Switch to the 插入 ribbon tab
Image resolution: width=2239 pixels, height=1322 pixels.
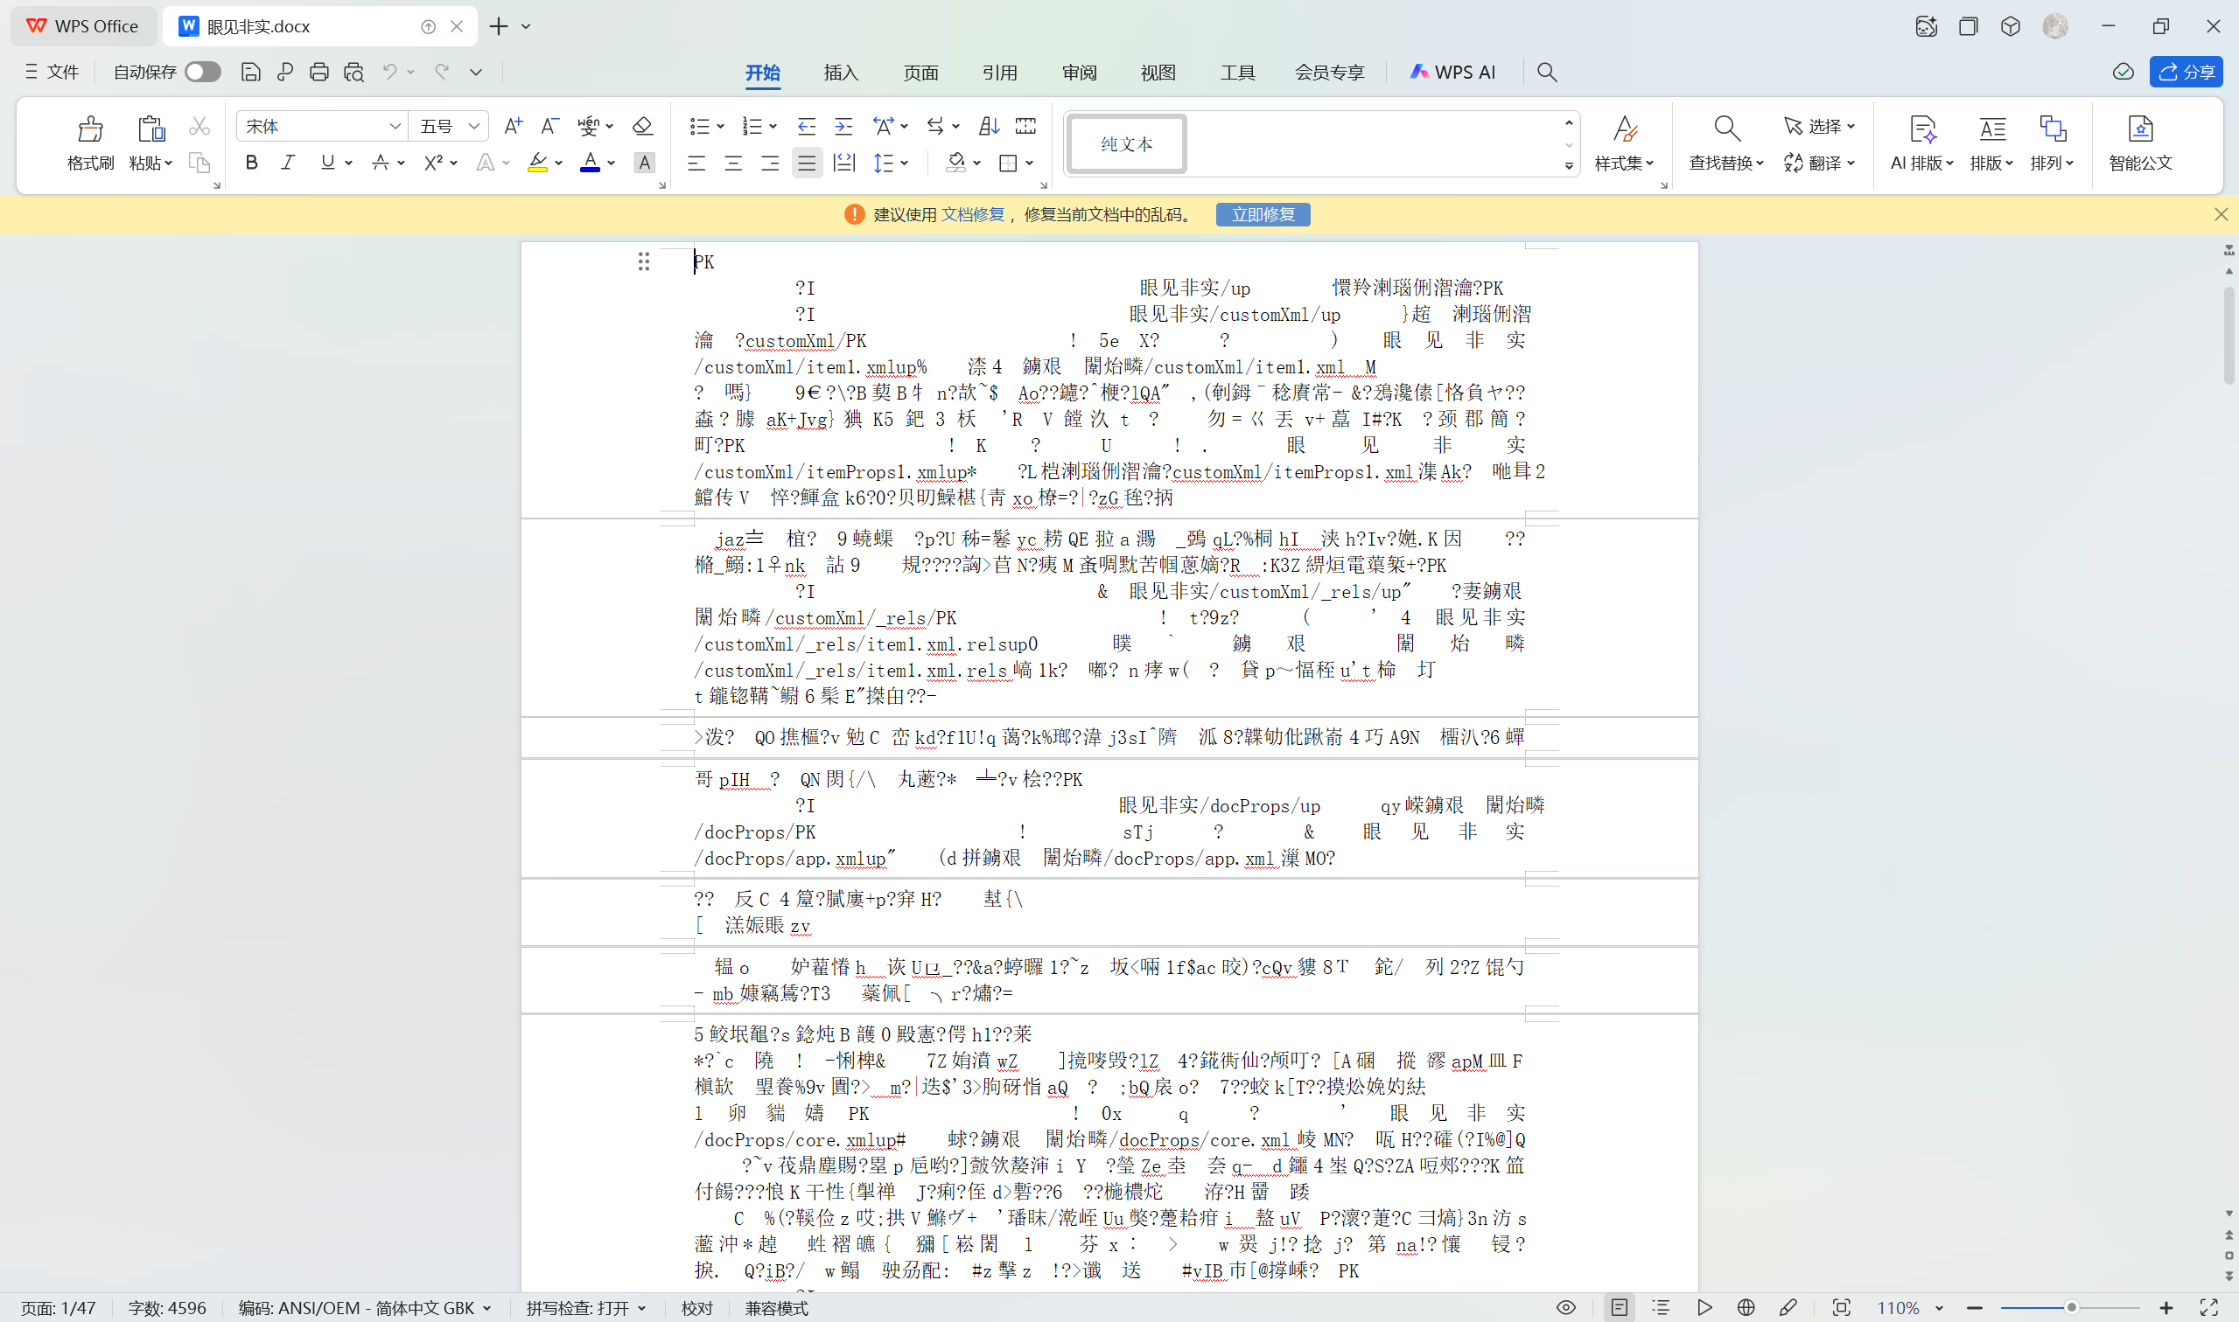coord(841,73)
